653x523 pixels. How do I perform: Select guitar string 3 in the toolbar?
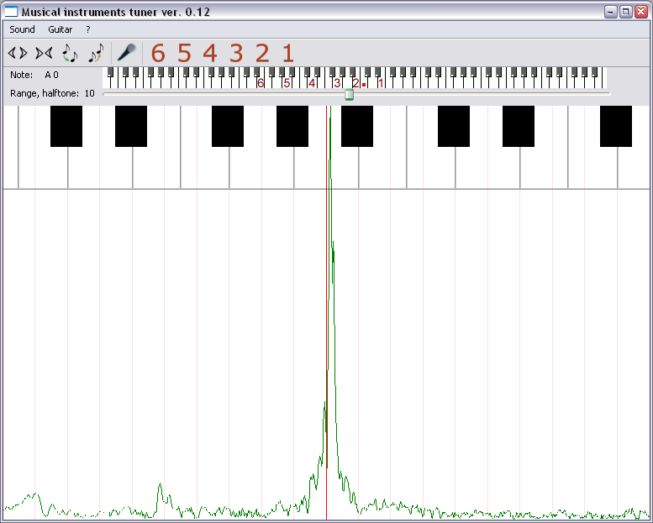point(236,53)
